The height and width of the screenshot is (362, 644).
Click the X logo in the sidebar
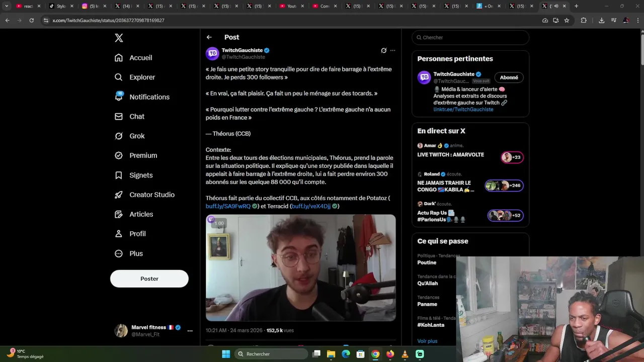coord(119,38)
